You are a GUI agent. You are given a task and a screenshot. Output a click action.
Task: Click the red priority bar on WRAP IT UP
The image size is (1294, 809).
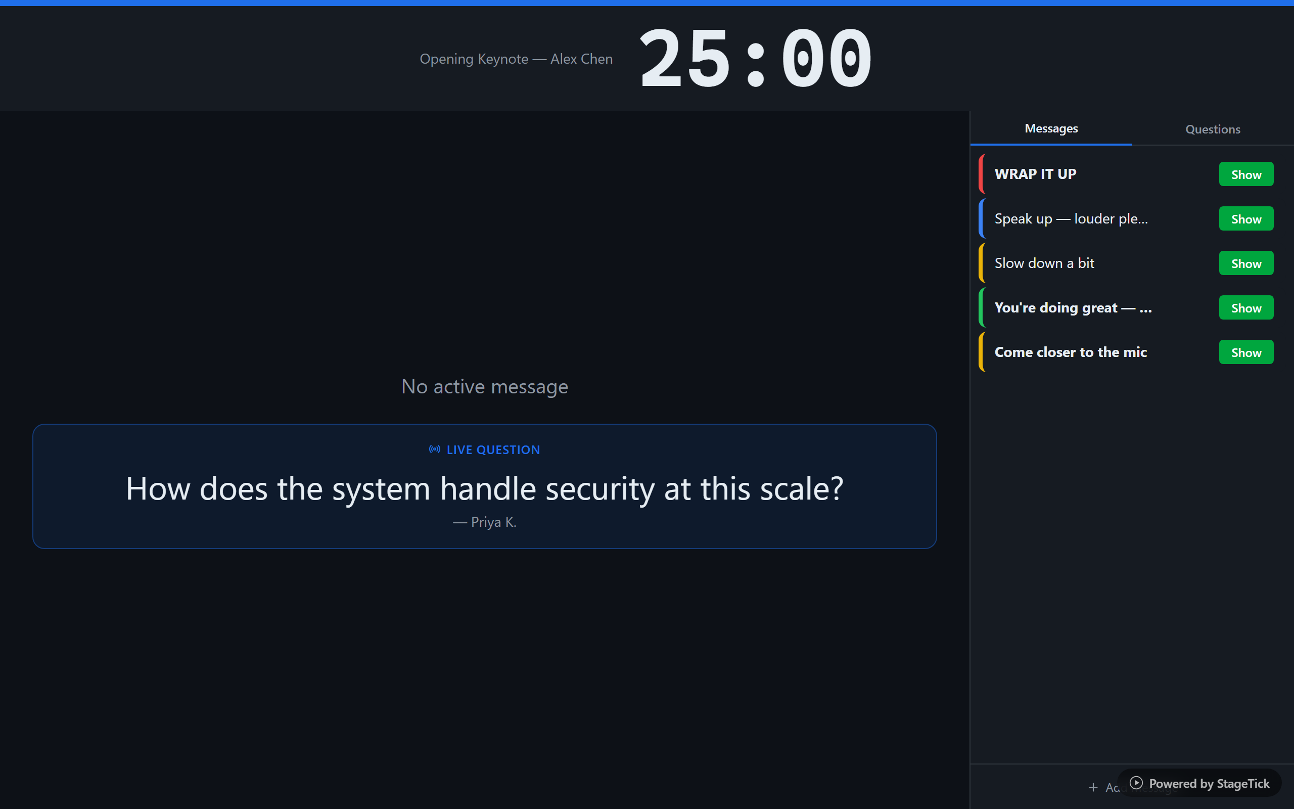(x=982, y=173)
